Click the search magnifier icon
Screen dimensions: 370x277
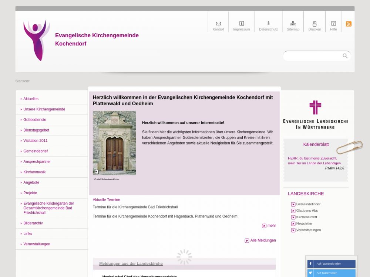tap(345, 56)
